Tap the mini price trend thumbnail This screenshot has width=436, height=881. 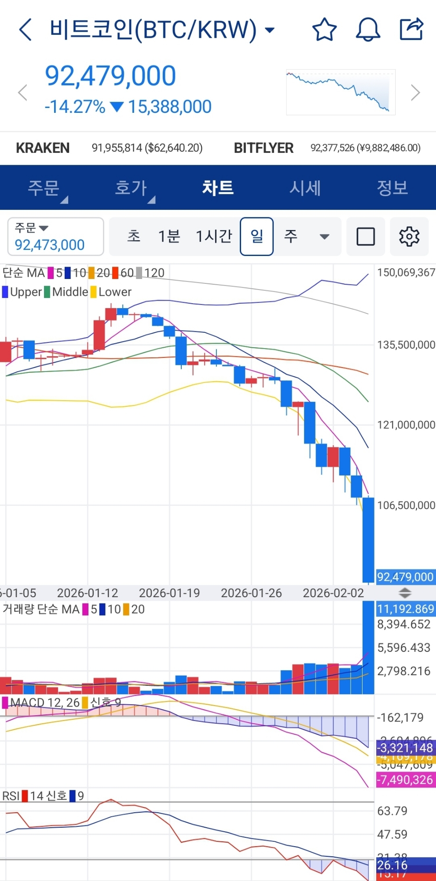[x=341, y=92]
